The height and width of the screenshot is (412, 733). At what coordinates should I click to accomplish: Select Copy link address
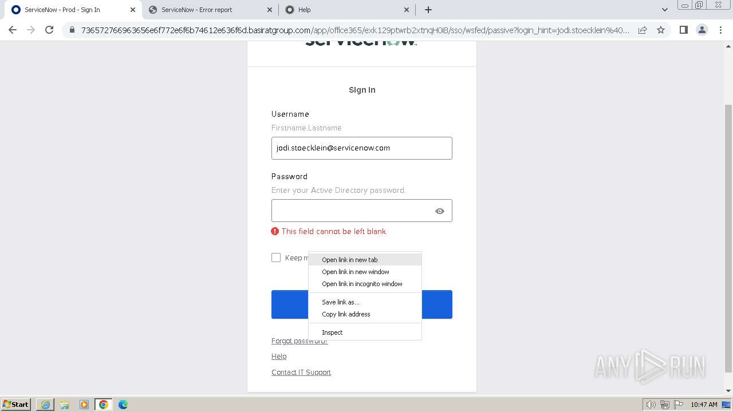365,314
